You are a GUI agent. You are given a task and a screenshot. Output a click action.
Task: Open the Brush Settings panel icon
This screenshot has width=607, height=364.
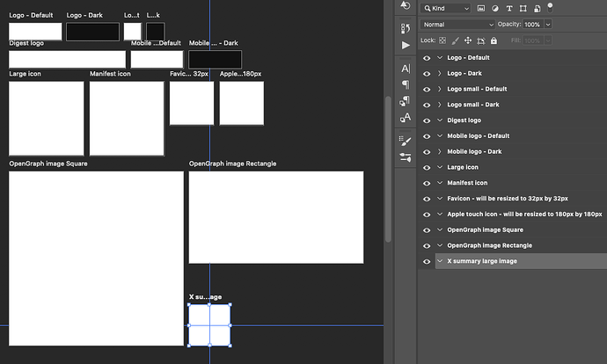click(x=406, y=142)
